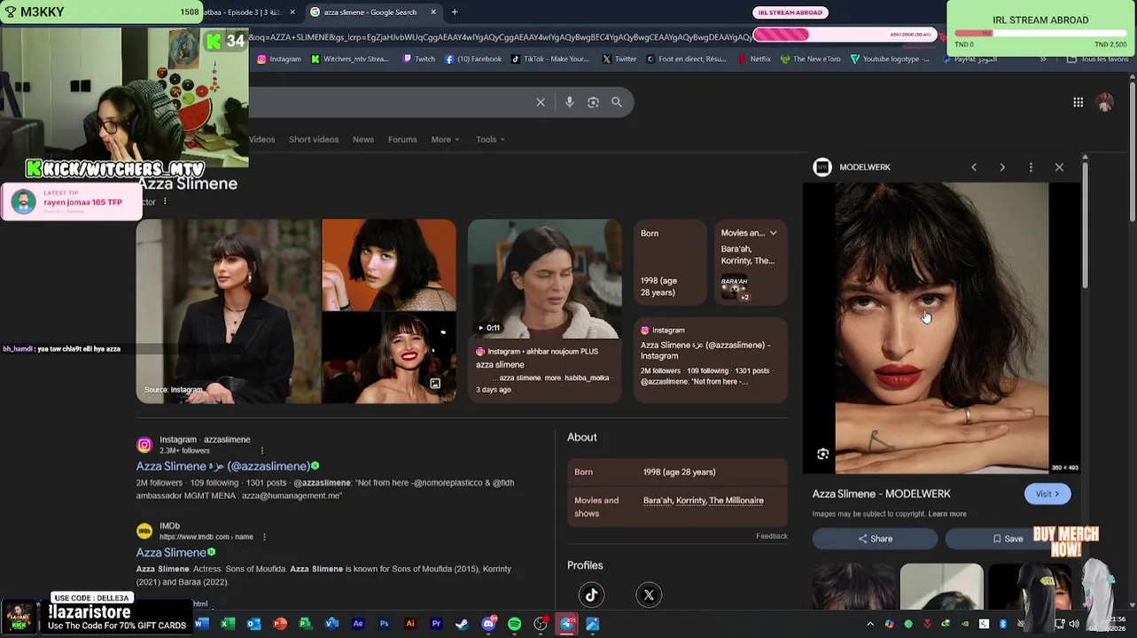
Task: Open Excel from the taskbar
Action: (228, 624)
